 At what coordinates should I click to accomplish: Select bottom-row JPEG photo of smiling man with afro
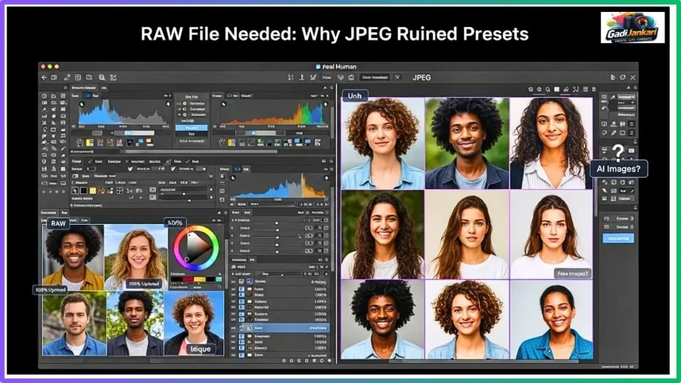click(x=382, y=319)
